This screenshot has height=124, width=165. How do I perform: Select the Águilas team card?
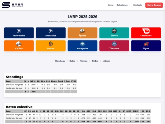pyautogui.click(x=82, y=33)
